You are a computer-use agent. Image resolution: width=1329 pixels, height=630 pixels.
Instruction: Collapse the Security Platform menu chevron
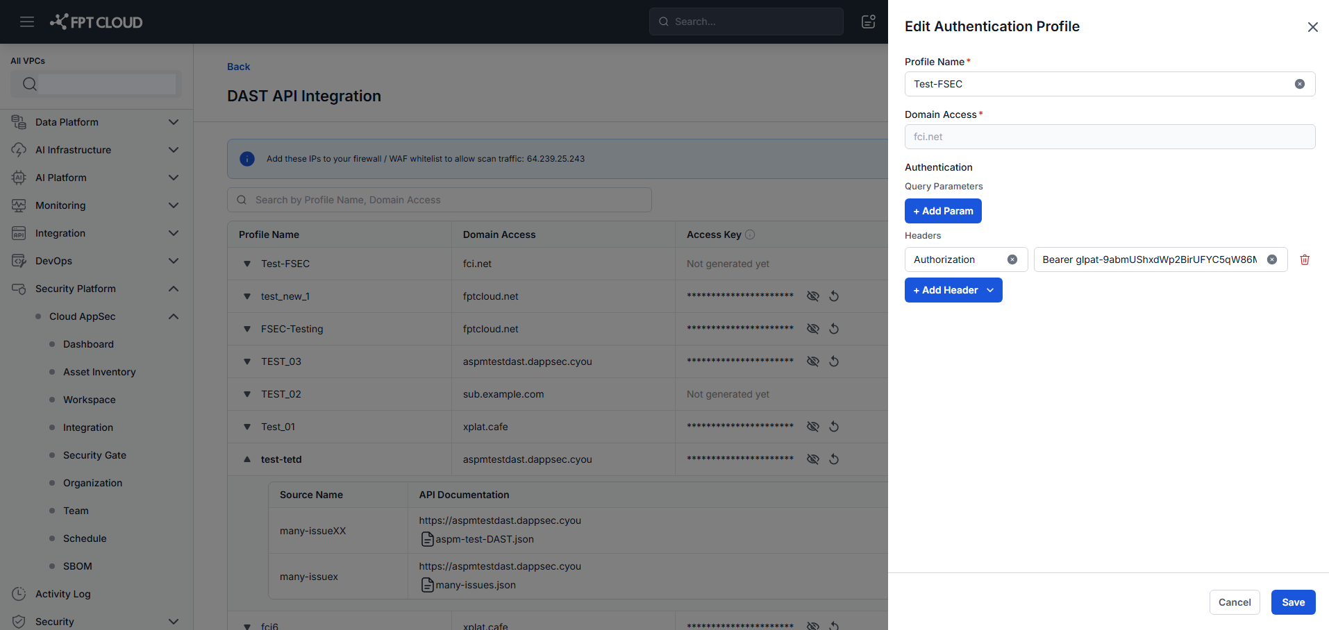[x=174, y=289]
